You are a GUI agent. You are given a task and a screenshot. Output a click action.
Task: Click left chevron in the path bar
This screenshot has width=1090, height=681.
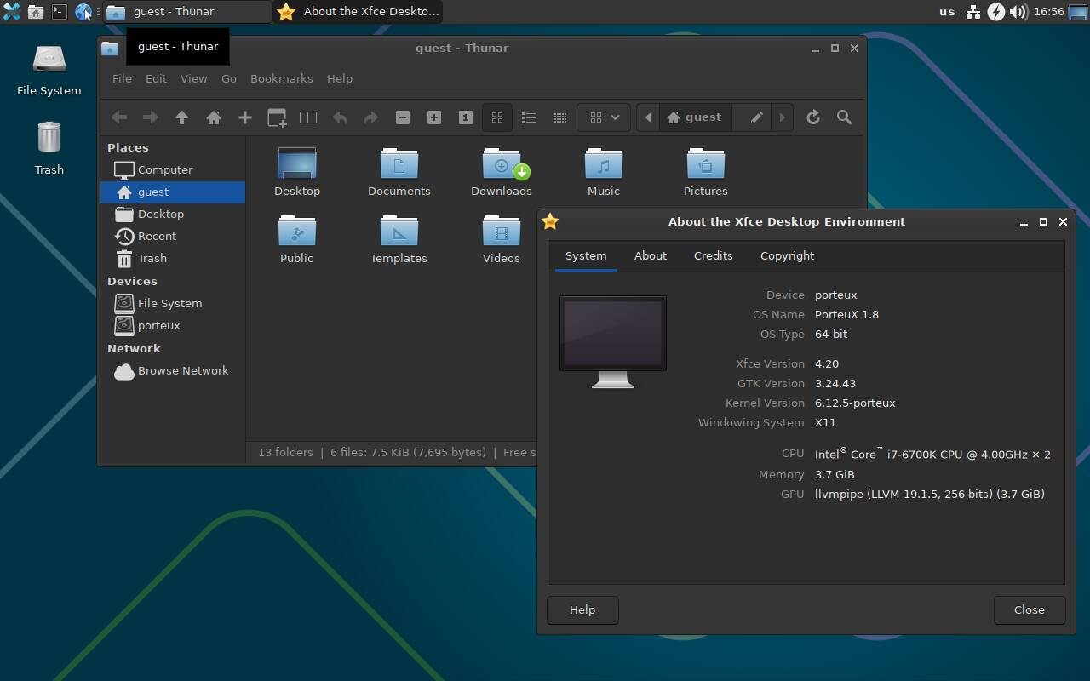tap(648, 117)
